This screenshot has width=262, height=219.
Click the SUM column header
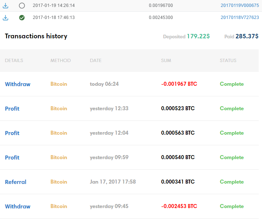point(166,60)
